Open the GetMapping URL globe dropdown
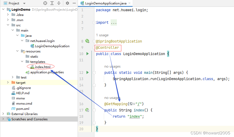 (132, 104)
